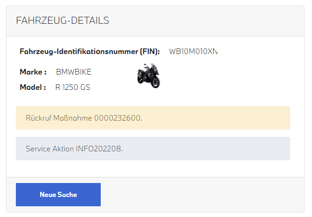Select the recall number 0000232600
The image size is (312, 217).
117,118
